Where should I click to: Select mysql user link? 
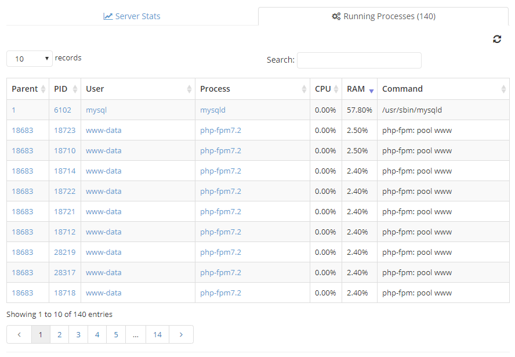[96, 110]
